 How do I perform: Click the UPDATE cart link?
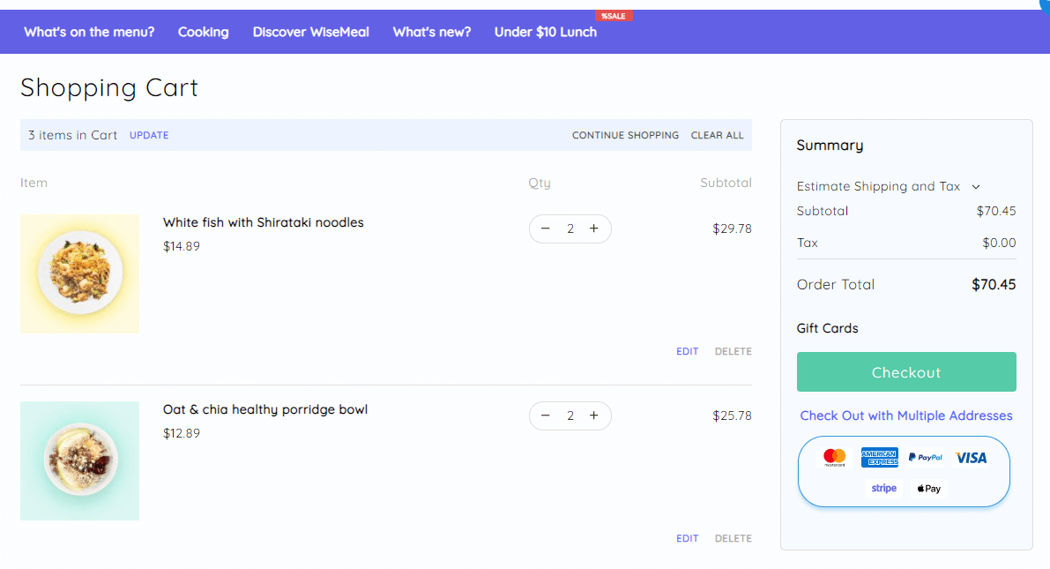click(149, 135)
